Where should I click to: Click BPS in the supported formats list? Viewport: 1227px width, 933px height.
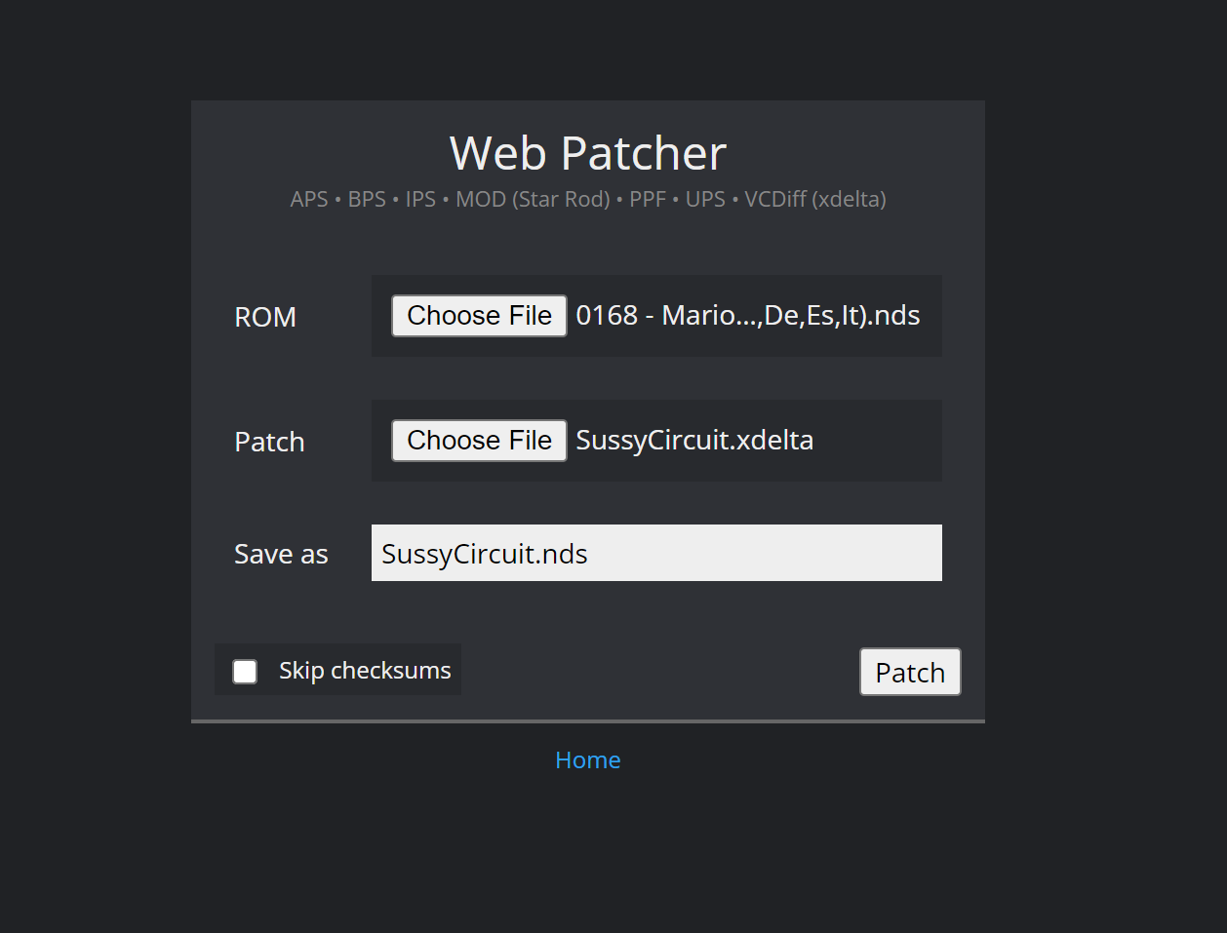367,200
